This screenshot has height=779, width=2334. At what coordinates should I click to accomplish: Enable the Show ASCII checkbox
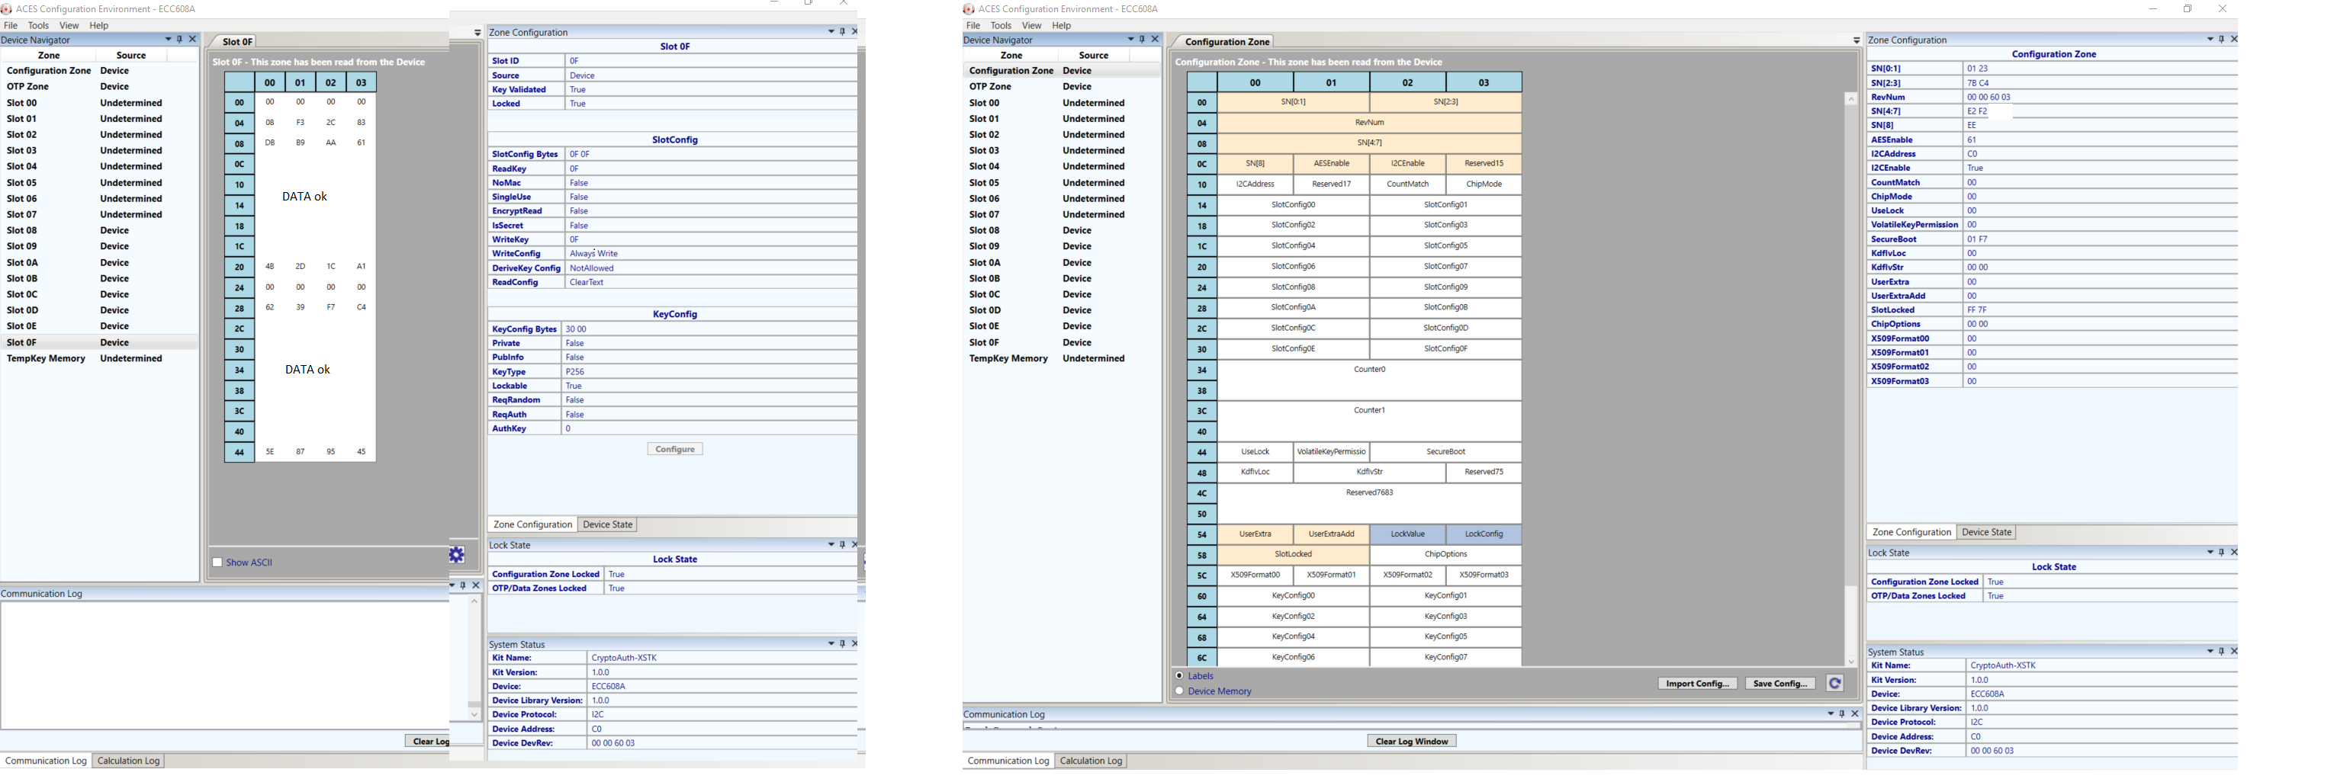point(217,563)
